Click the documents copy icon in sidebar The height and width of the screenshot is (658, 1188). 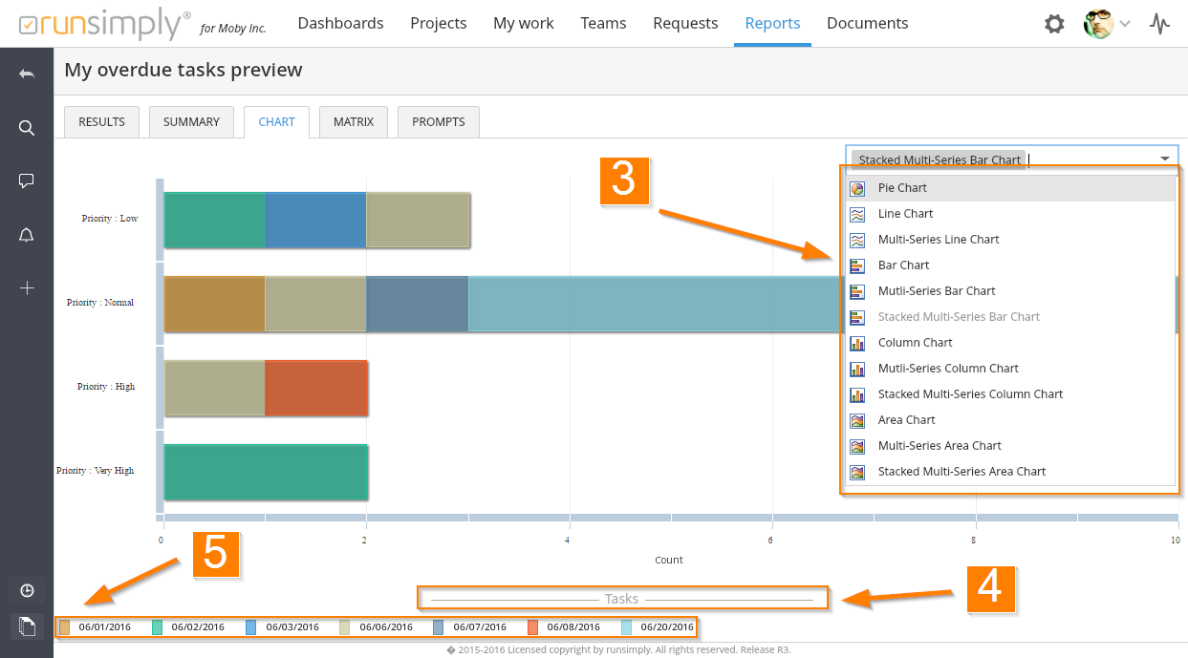pyautogui.click(x=27, y=626)
